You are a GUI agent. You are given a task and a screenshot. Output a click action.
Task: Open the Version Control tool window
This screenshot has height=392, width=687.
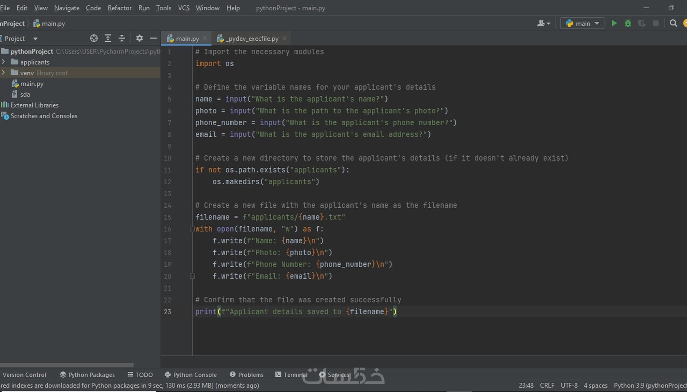click(x=24, y=375)
